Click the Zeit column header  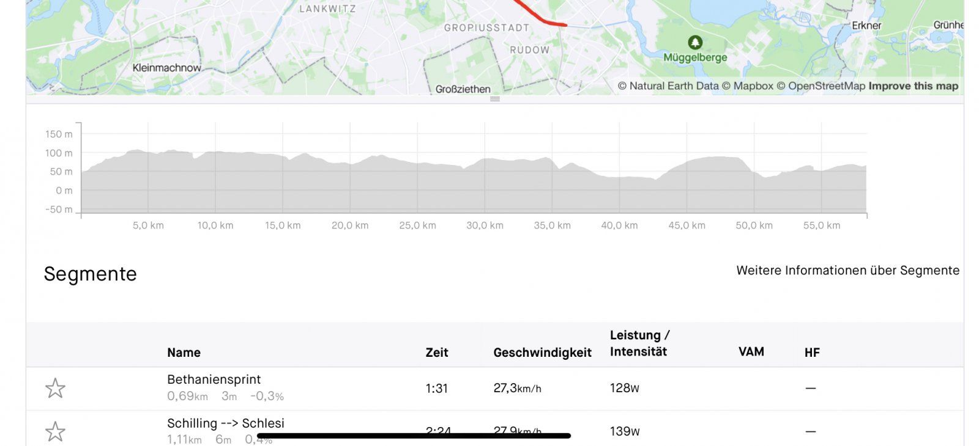click(x=437, y=353)
